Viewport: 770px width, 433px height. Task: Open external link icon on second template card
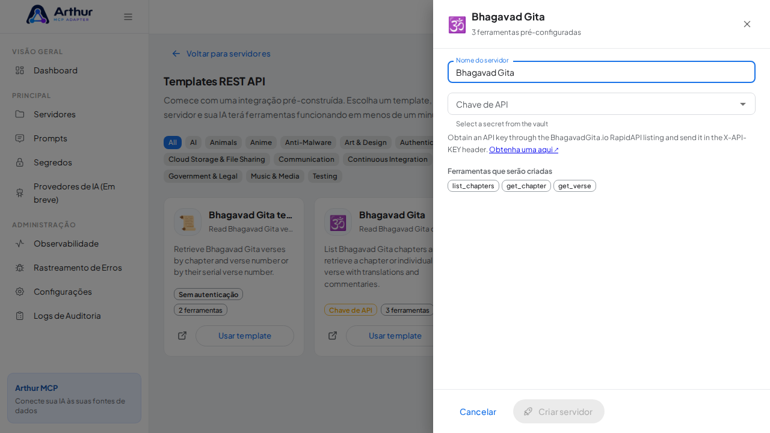(x=333, y=336)
